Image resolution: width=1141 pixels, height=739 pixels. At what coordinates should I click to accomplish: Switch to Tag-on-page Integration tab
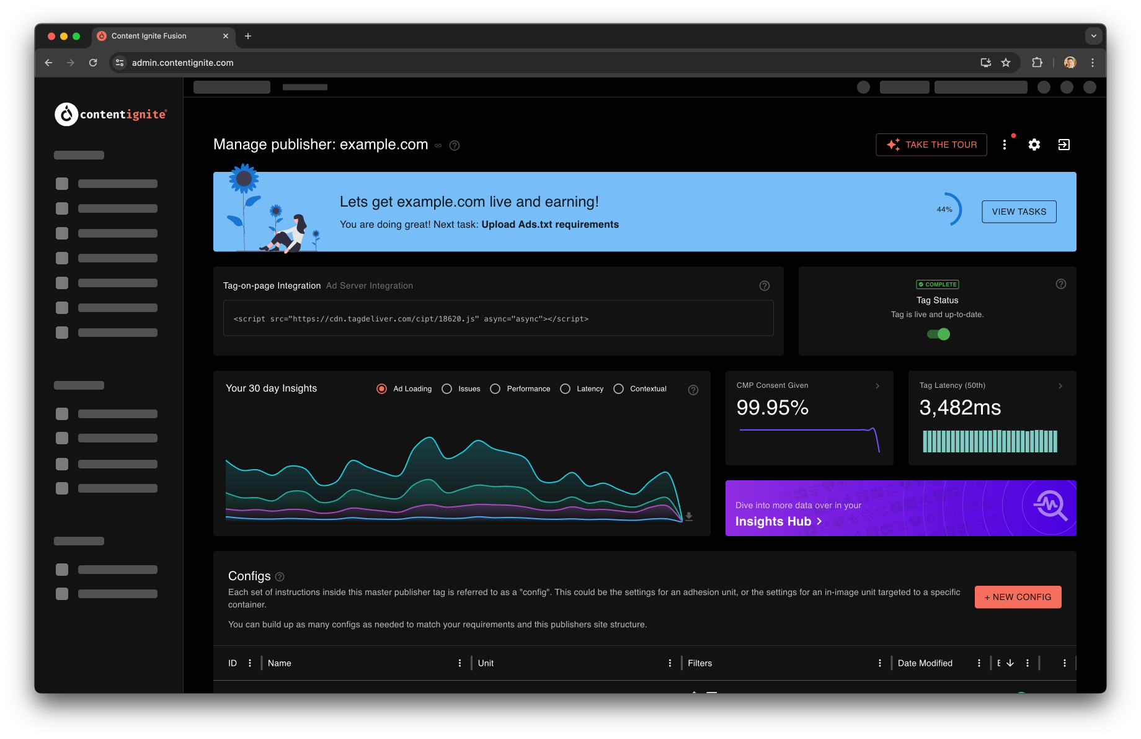[272, 285]
